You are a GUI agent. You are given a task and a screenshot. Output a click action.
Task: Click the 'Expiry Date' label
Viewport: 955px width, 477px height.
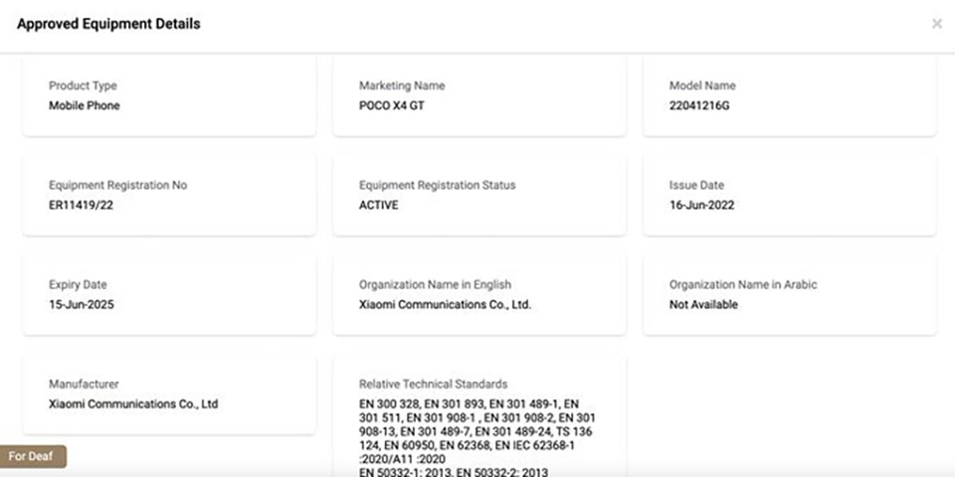78,284
